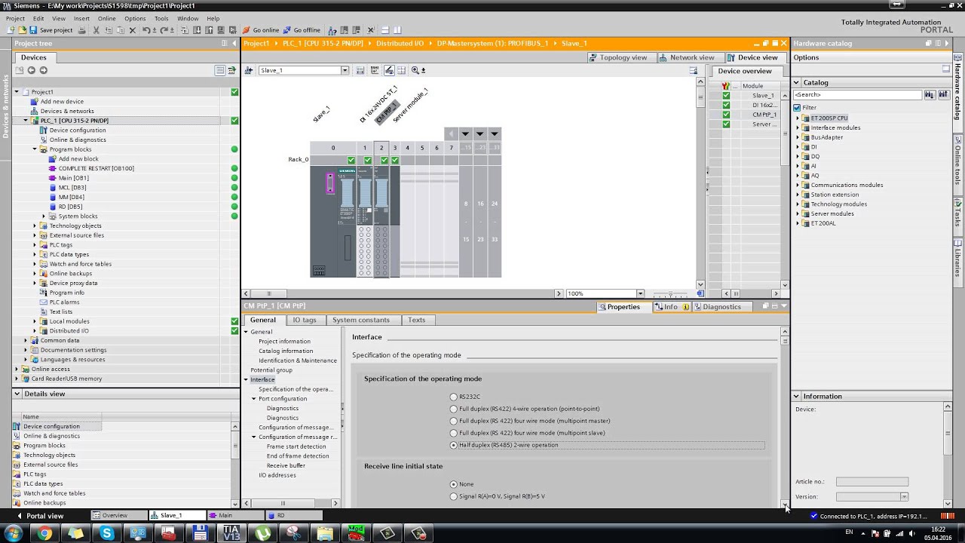Collapse the Project tree panel with arrow icon
Image resolution: width=965 pixels, height=543 pixels.
(234, 43)
